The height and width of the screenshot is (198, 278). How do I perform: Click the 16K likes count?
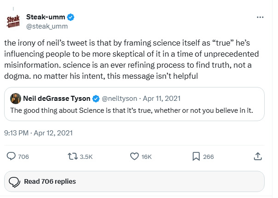[146, 157]
